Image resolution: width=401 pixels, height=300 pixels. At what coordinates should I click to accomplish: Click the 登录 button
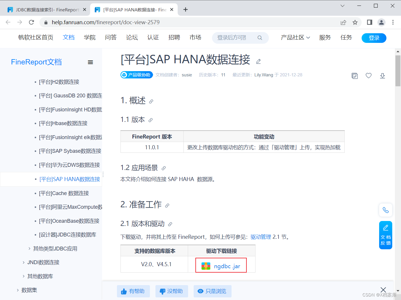click(x=374, y=38)
